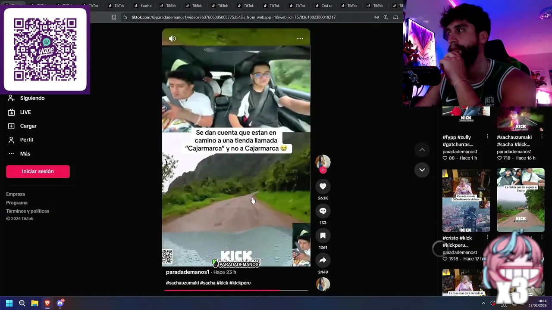The image size is (552, 310).
Task: Open the La casa más cara thumbnail
Action: point(466,282)
